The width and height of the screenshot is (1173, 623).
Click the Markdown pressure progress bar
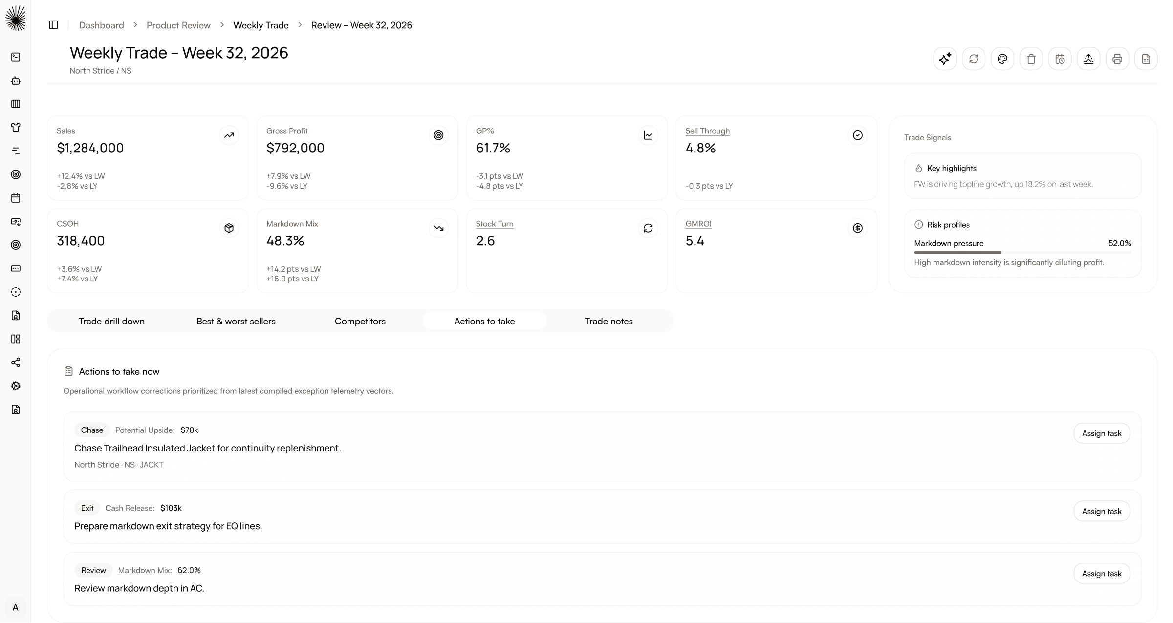tap(1022, 252)
